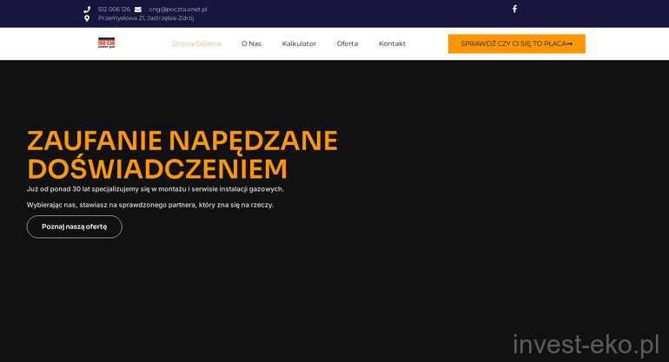669x362 pixels.
Task: Click the cng@poczta.onet.pl email address
Action: (x=177, y=10)
